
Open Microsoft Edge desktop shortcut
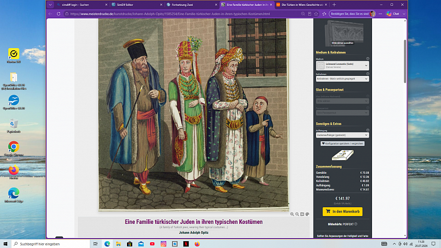[14, 195]
